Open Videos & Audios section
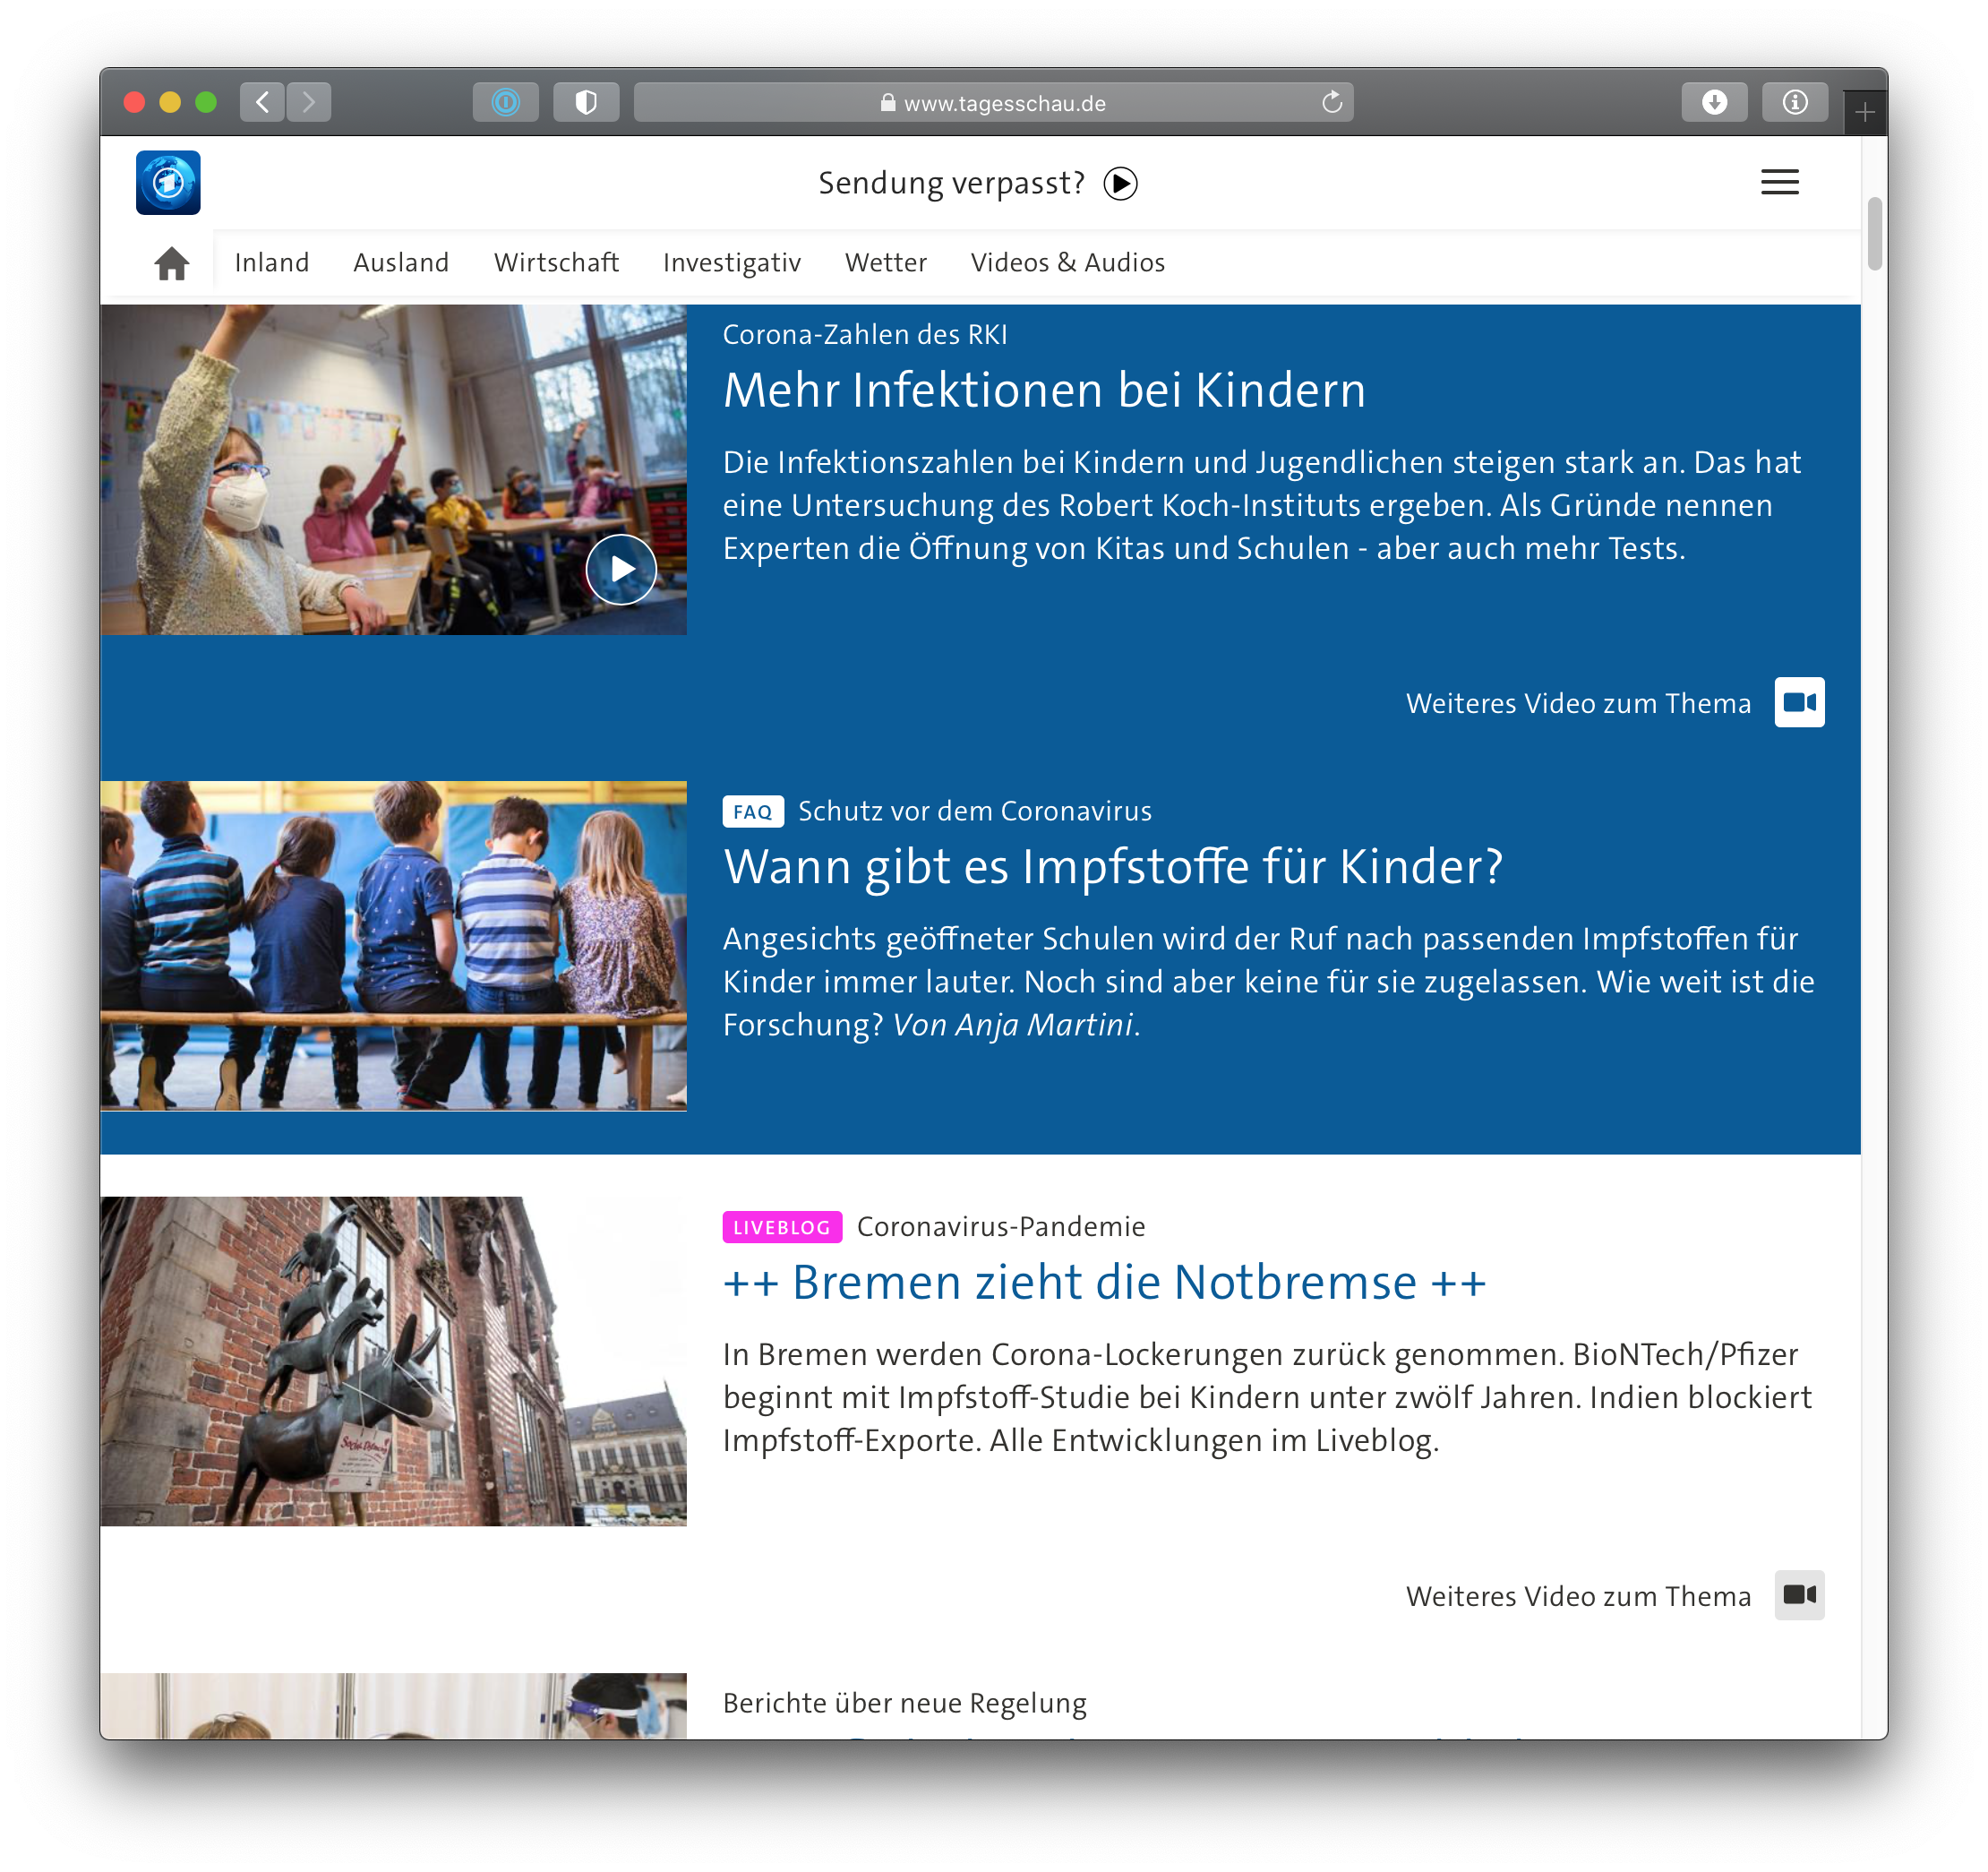Viewport: 1988px width, 1872px height. [x=1068, y=263]
